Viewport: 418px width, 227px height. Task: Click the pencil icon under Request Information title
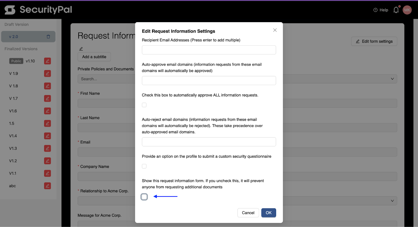pos(81,49)
